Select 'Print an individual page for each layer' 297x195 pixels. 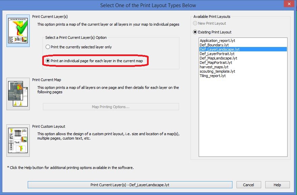click(48, 61)
